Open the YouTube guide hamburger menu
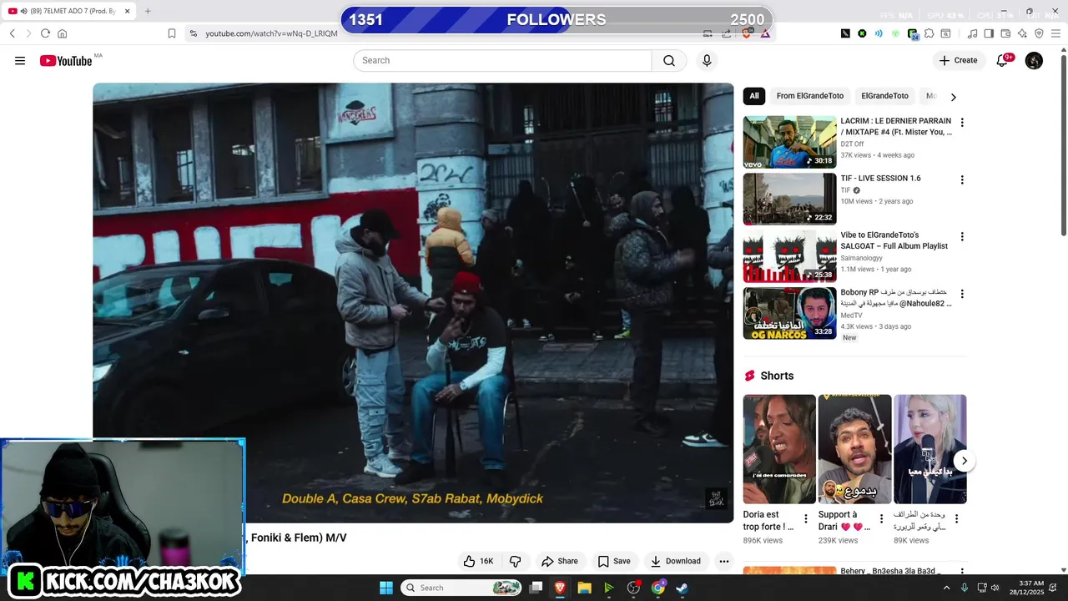This screenshot has height=601, width=1068. click(x=20, y=61)
